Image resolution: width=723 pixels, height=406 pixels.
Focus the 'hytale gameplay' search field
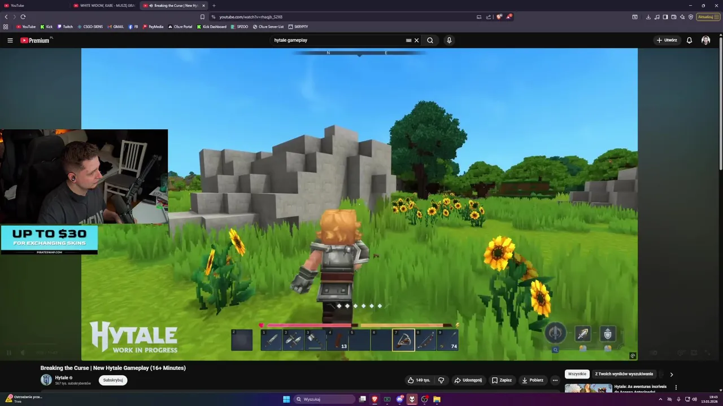339,40
